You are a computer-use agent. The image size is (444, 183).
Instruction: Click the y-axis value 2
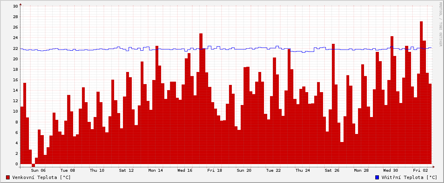click(17, 154)
